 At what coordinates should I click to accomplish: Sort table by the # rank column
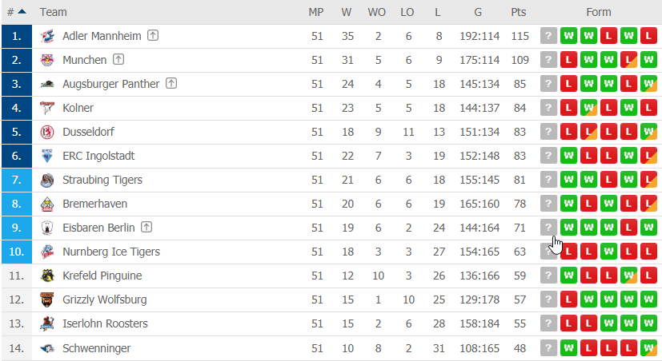pos(17,12)
